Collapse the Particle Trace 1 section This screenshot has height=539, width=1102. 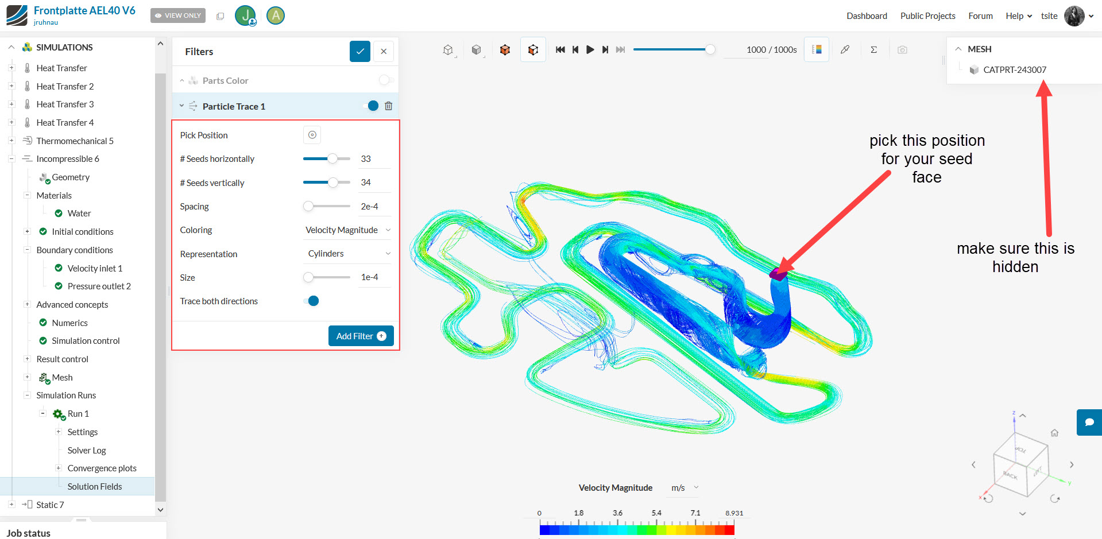pyautogui.click(x=182, y=106)
